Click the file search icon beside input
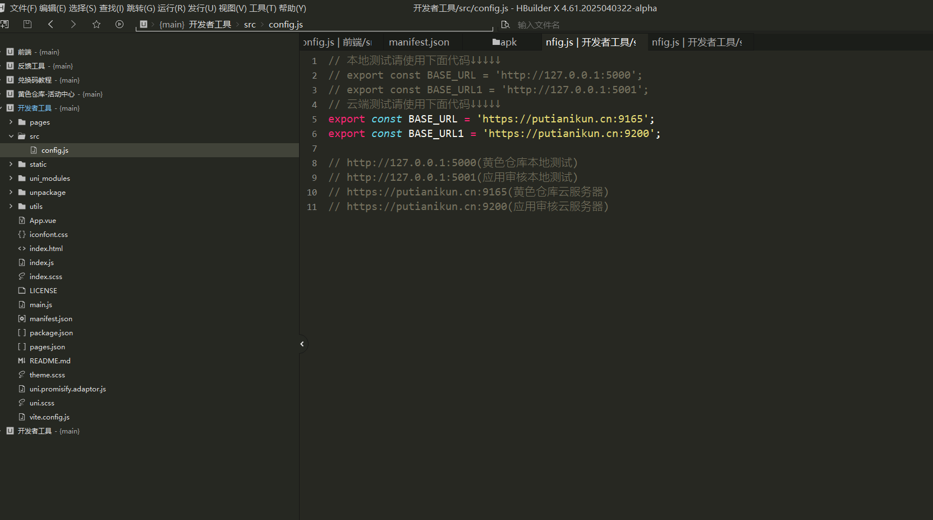The height and width of the screenshot is (520, 933). click(505, 25)
